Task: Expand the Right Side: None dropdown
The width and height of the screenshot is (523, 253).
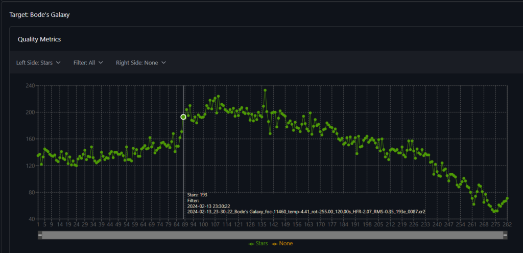Action: pyautogui.click(x=140, y=63)
